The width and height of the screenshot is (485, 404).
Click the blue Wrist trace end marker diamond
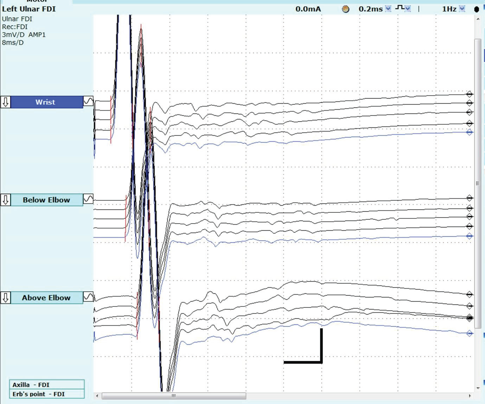(x=469, y=132)
